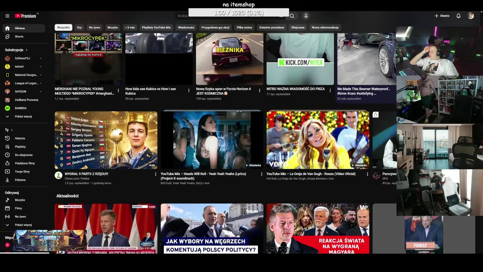
Task: Open the account avatar menu
Action: pyautogui.click(x=471, y=16)
